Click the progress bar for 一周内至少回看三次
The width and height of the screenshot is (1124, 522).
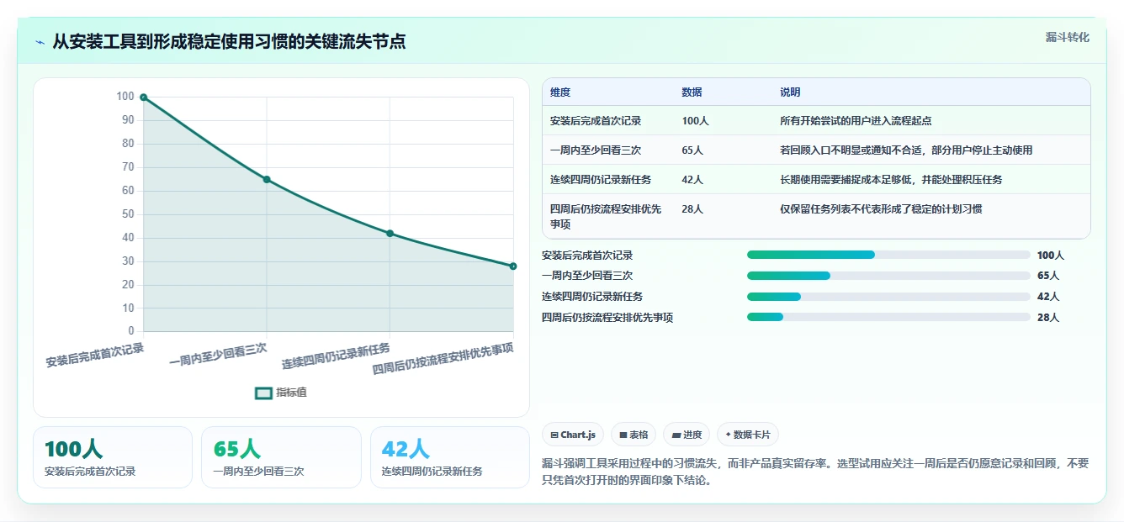(888, 276)
